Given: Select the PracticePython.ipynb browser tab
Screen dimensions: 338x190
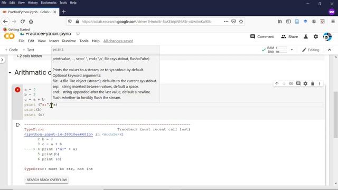Looking at the screenshot, I should tap(29, 12).
